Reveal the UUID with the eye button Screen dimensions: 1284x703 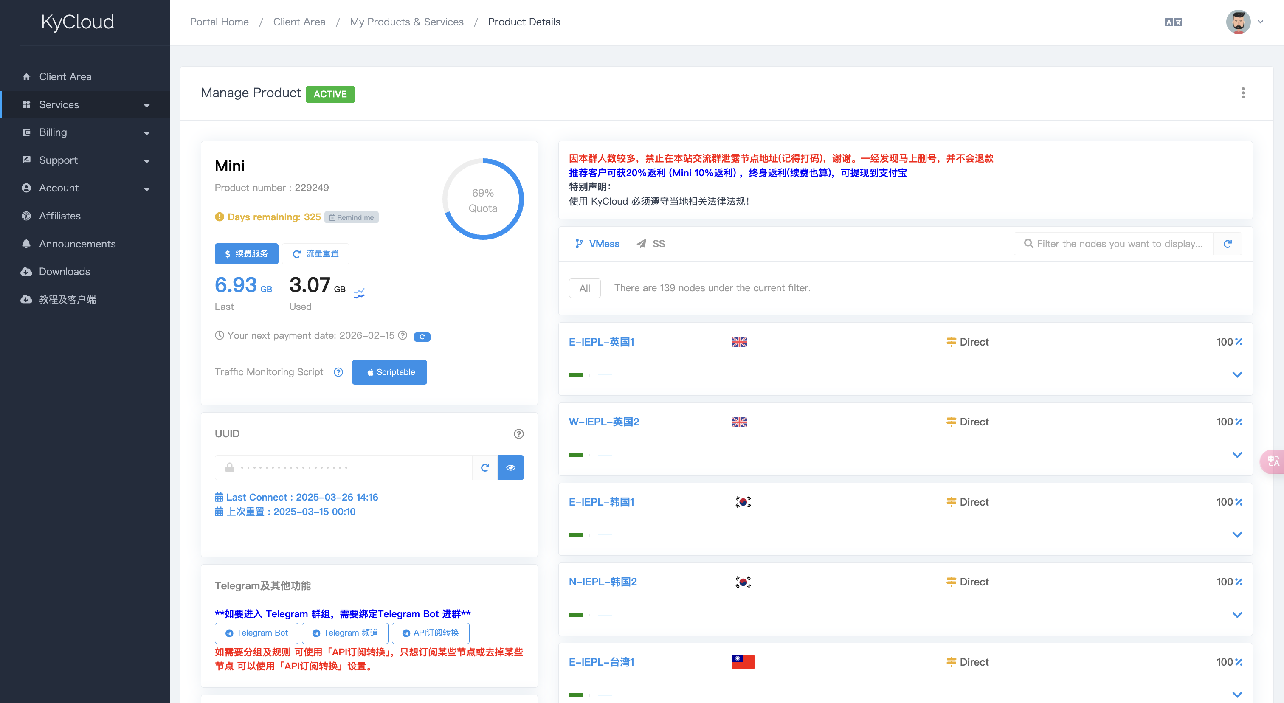tap(510, 467)
